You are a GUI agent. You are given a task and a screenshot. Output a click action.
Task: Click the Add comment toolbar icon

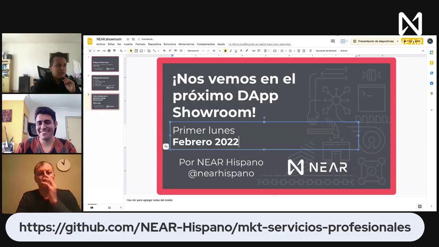[x=259, y=51]
